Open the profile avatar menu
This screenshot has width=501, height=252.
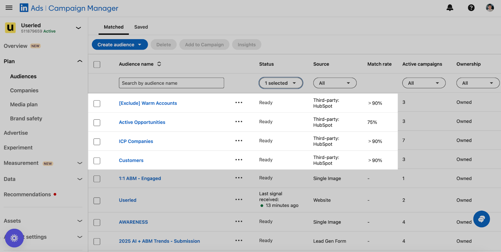pyautogui.click(x=490, y=8)
